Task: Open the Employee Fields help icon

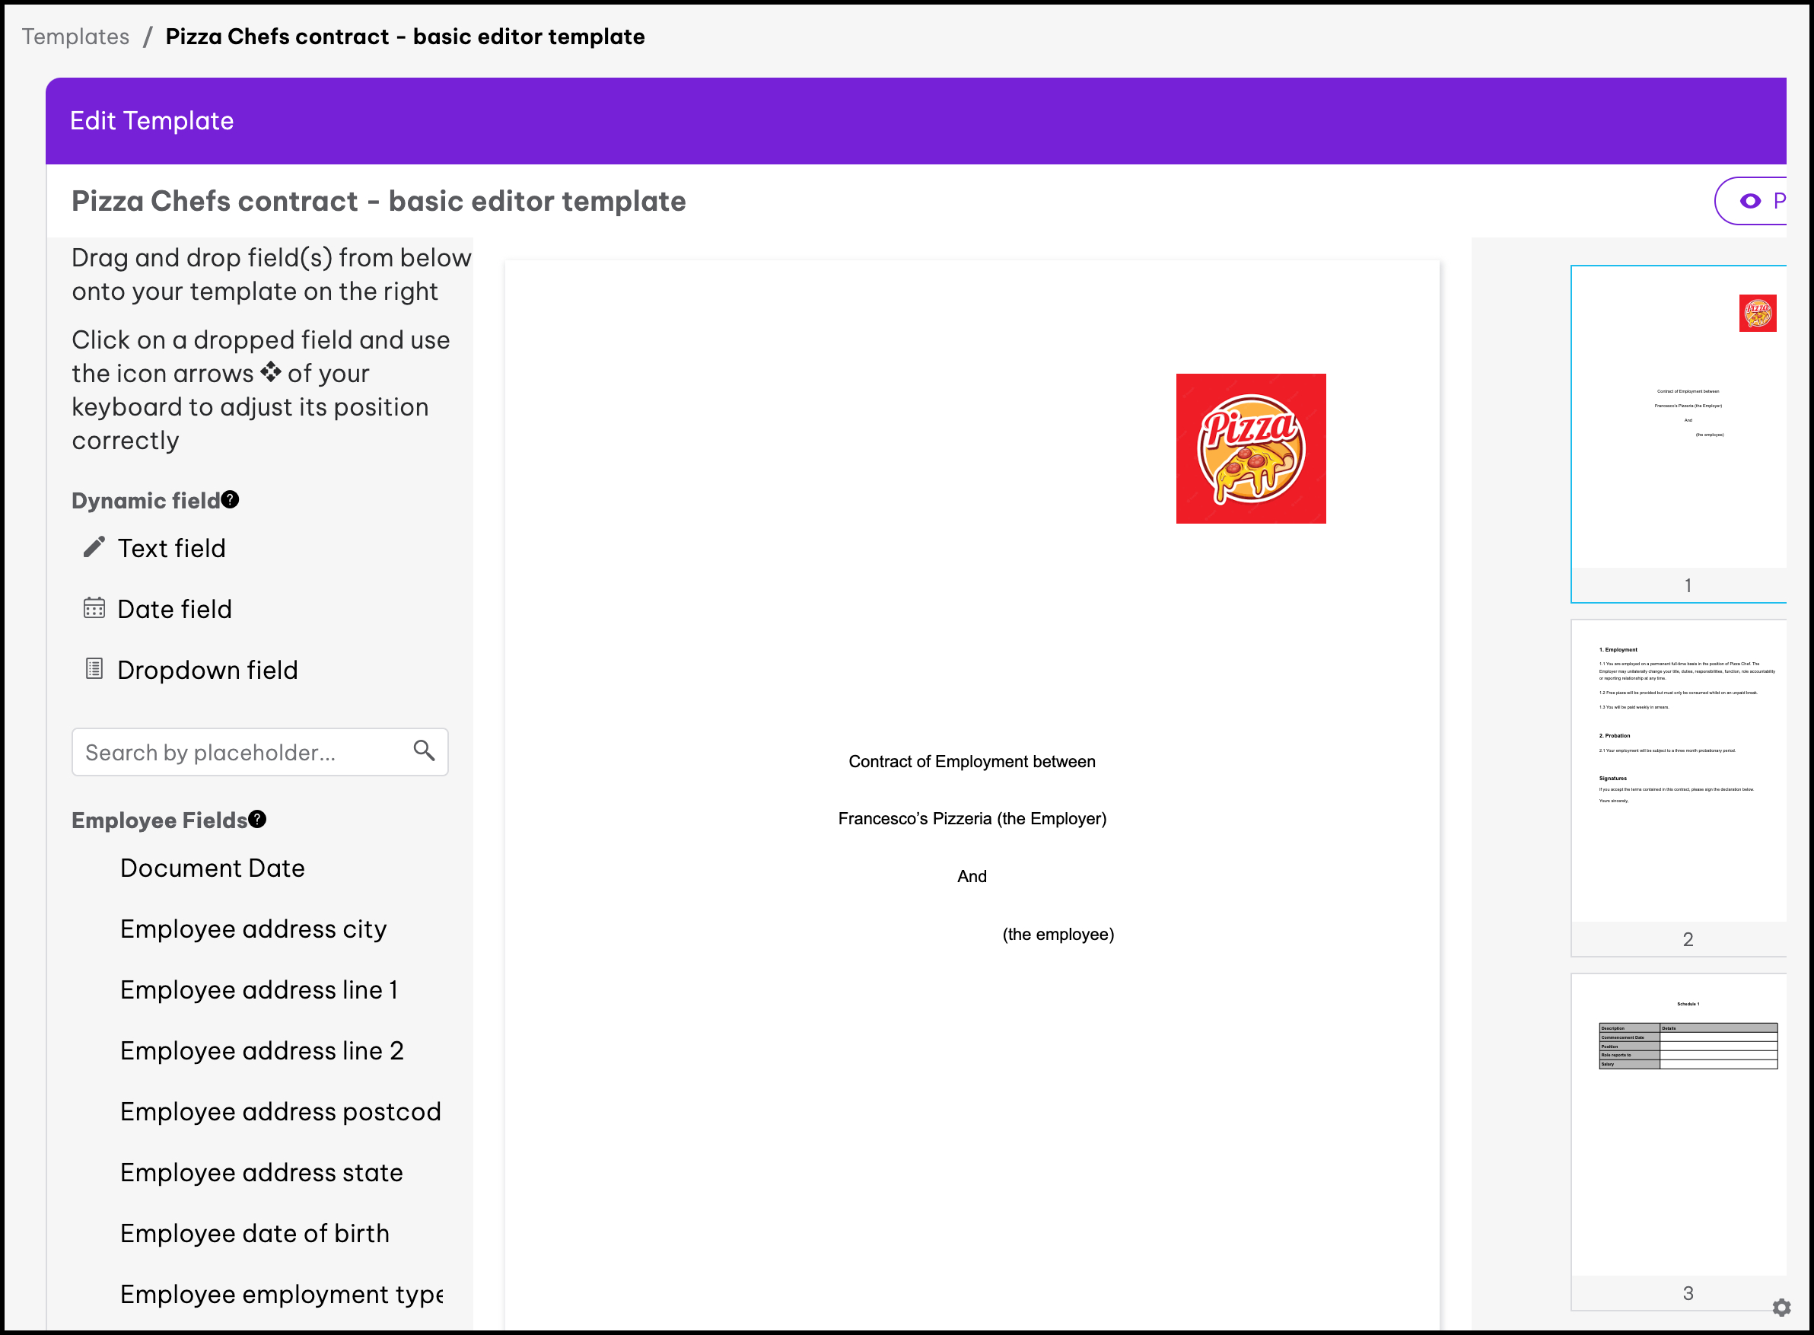Action: [257, 819]
